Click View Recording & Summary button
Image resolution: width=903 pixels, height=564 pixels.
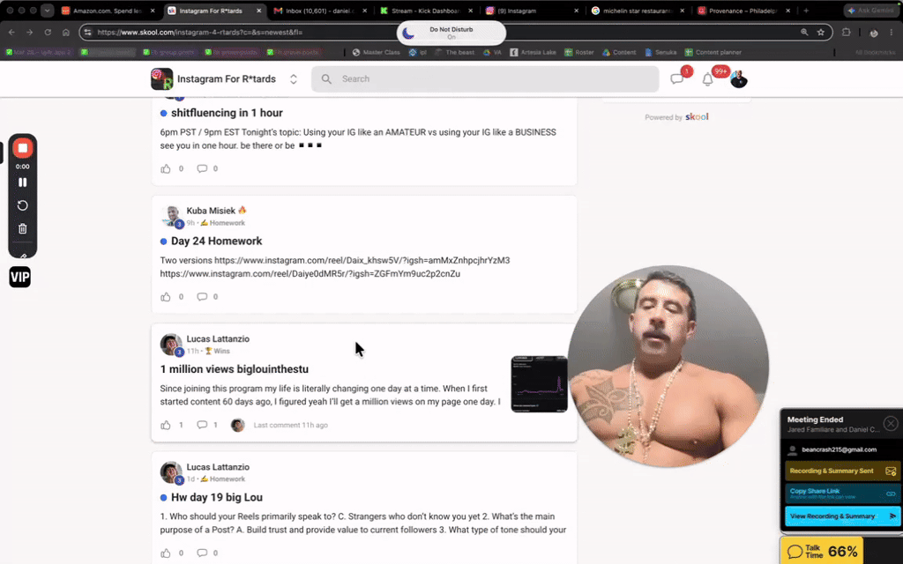pyautogui.click(x=842, y=516)
